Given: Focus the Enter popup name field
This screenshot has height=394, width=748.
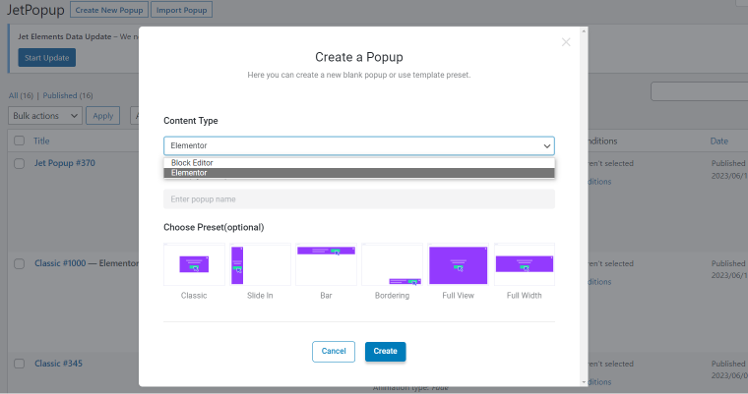Looking at the screenshot, I should 358,199.
